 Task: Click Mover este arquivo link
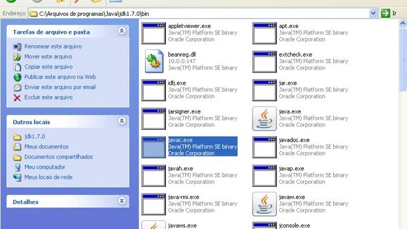tap(48, 57)
